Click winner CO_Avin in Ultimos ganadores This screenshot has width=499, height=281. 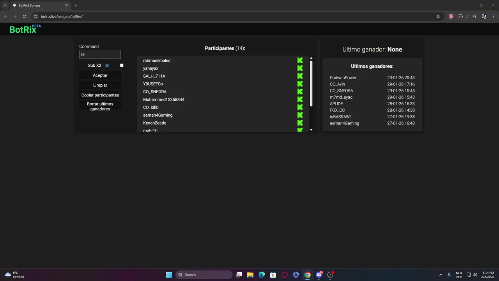(337, 84)
